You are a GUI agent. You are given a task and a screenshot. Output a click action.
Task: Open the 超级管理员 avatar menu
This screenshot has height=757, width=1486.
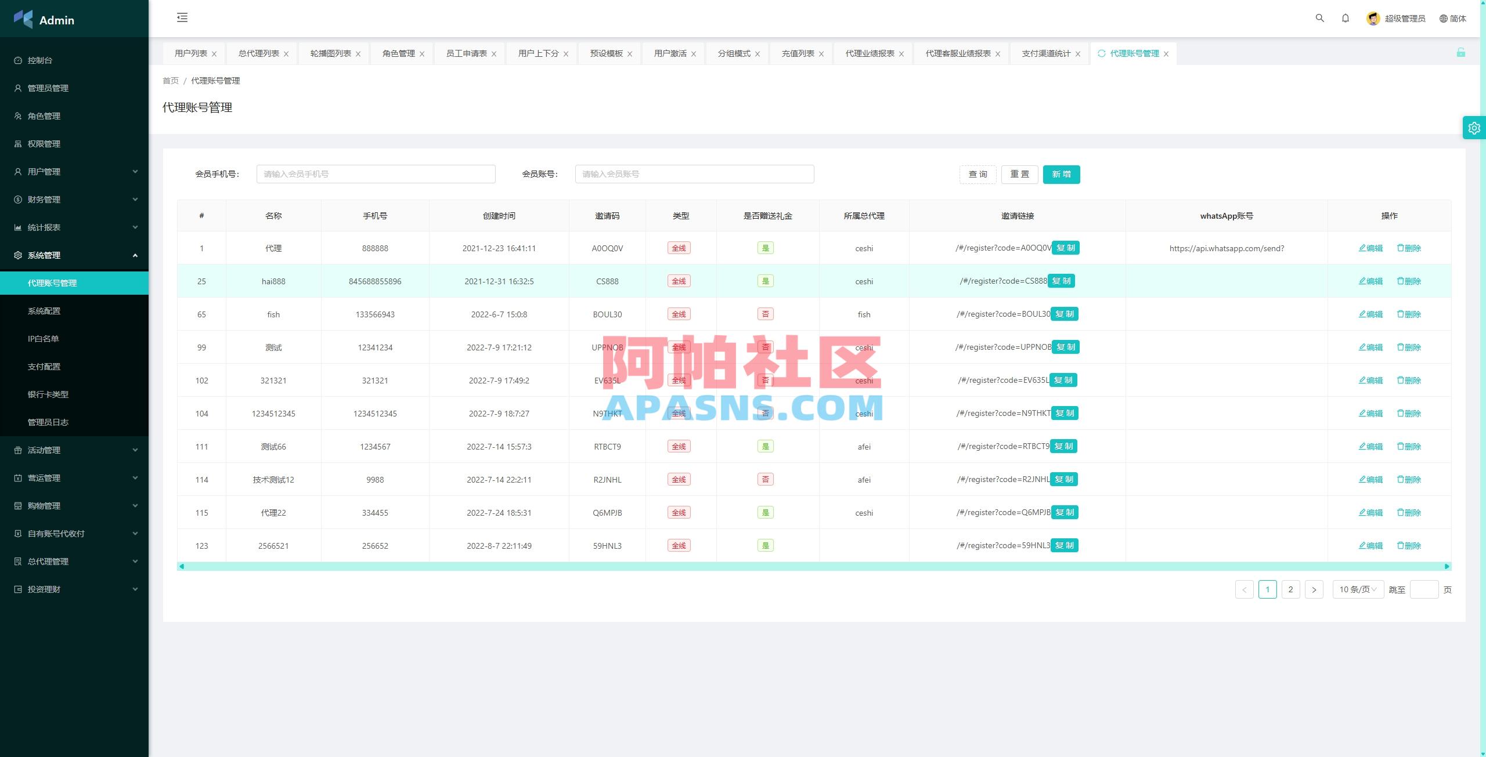(x=1373, y=18)
